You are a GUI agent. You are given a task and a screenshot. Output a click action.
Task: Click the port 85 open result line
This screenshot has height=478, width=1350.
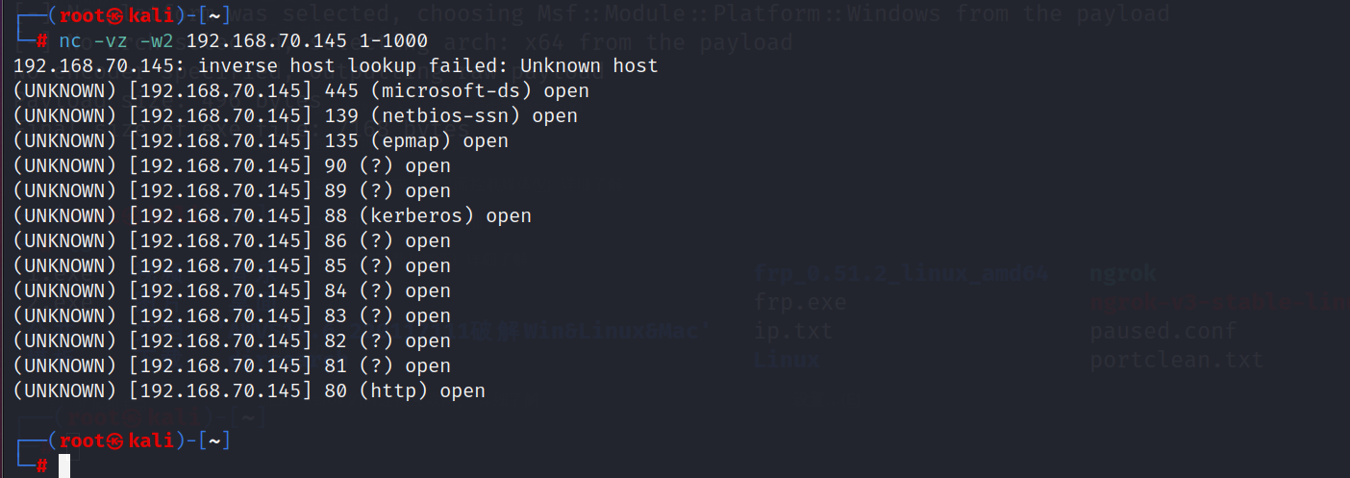(232, 265)
